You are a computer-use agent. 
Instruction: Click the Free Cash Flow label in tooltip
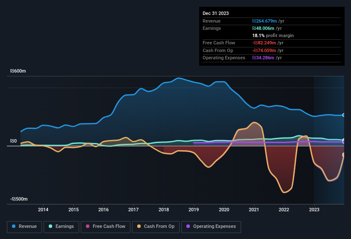click(x=219, y=43)
